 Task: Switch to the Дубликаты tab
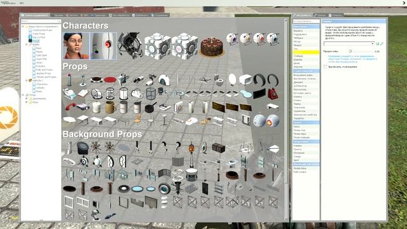[140, 15]
